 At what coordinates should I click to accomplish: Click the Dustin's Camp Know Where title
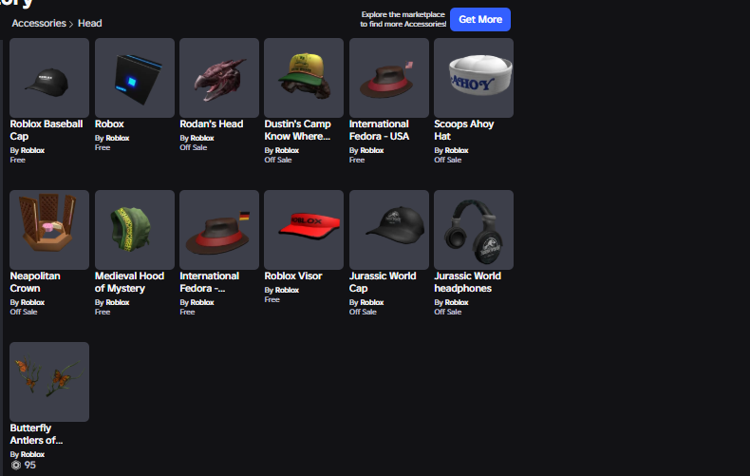297,130
